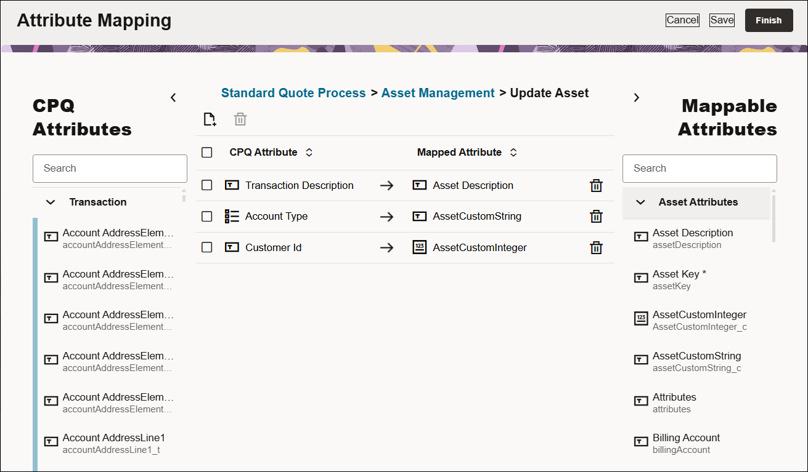
Task: Click the delete icon in the toolbar
Action: [x=240, y=119]
